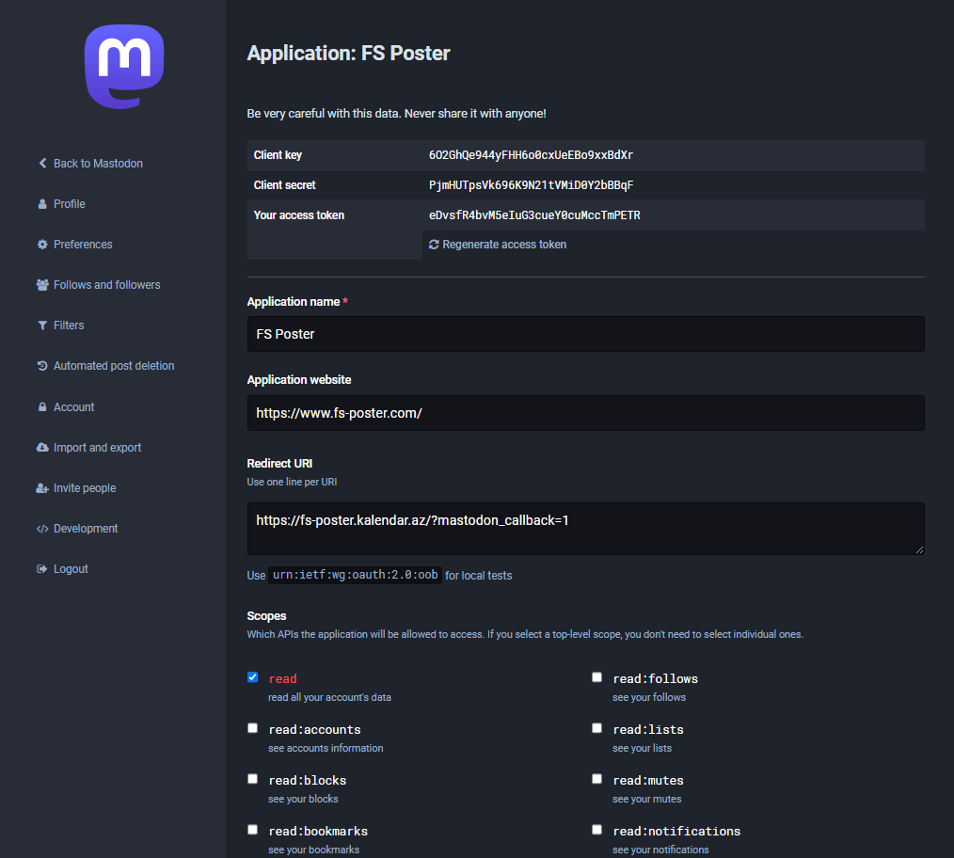954x858 pixels.
Task: Open Automated post deletion settings
Action: (114, 366)
